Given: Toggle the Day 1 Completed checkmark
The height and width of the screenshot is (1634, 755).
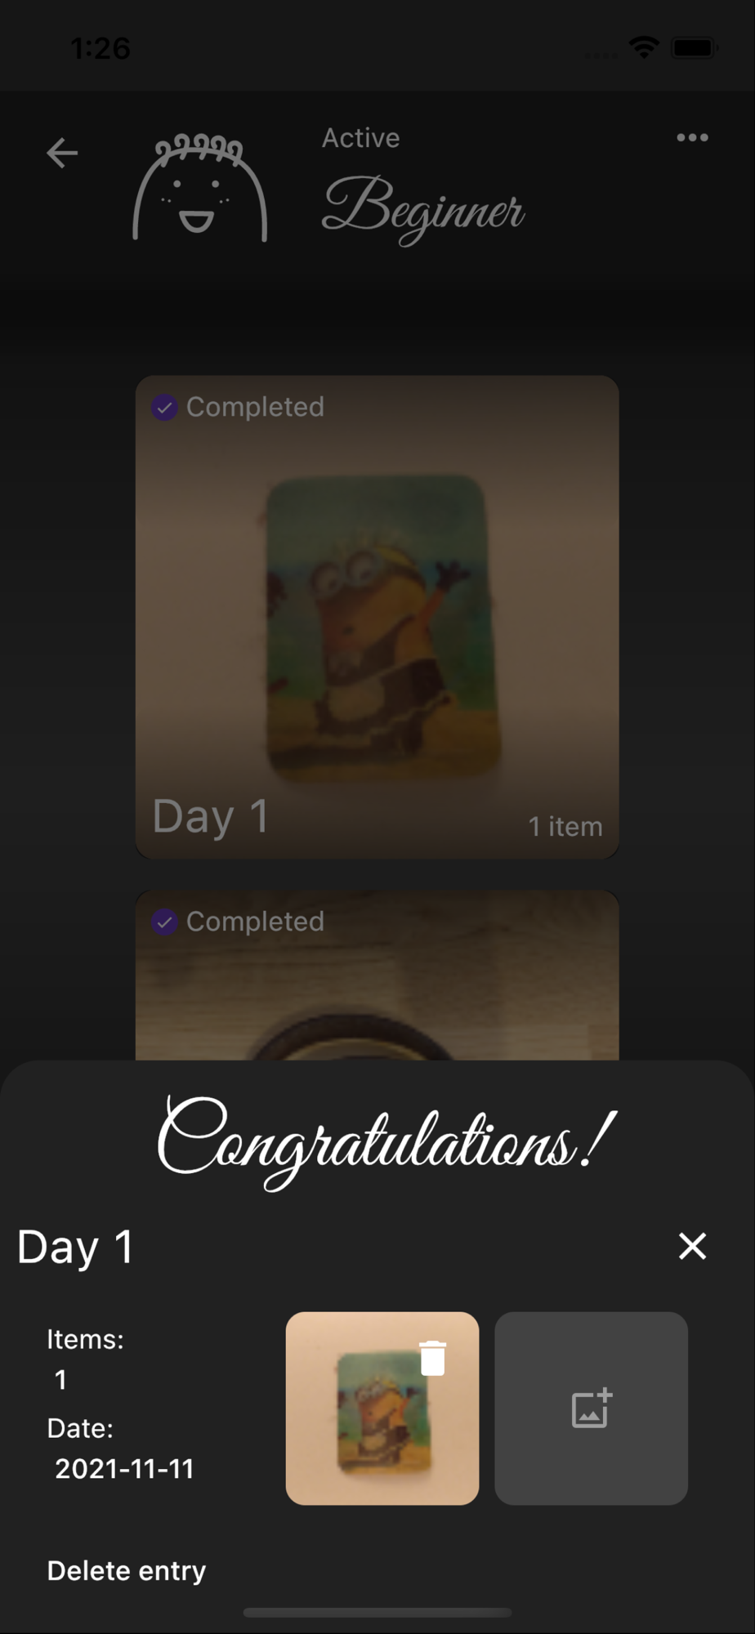Looking at the screenshot, I should pyautogui.click(x=164, y=407).
